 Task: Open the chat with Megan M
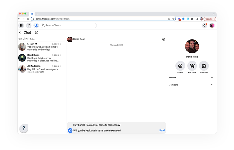[42, 47]
